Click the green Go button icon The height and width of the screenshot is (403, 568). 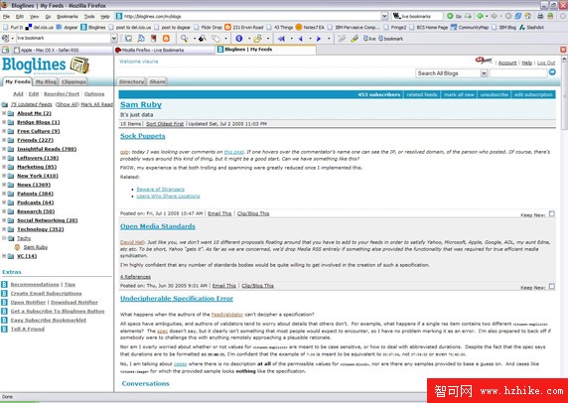[x=450, y=16]
